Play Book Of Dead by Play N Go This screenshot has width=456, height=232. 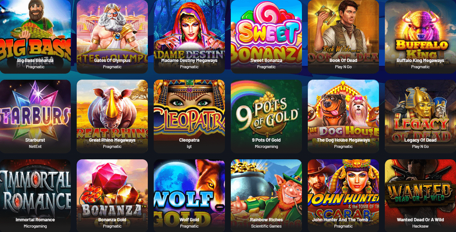(x=343, y=37)
